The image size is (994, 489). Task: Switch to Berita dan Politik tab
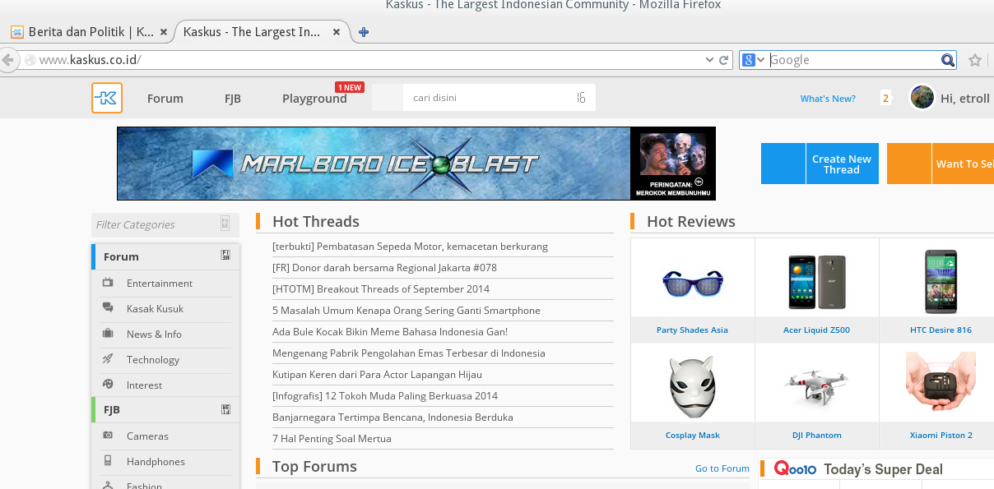[91, 32]
